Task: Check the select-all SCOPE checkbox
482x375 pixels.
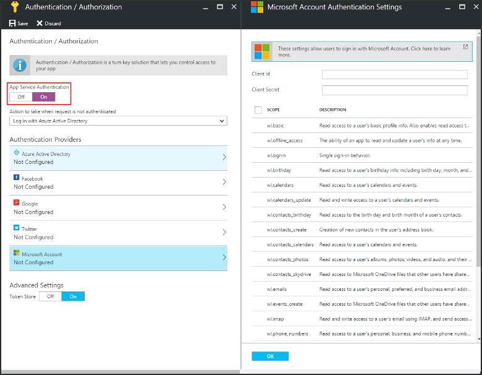Action: [x=258, y=110]
